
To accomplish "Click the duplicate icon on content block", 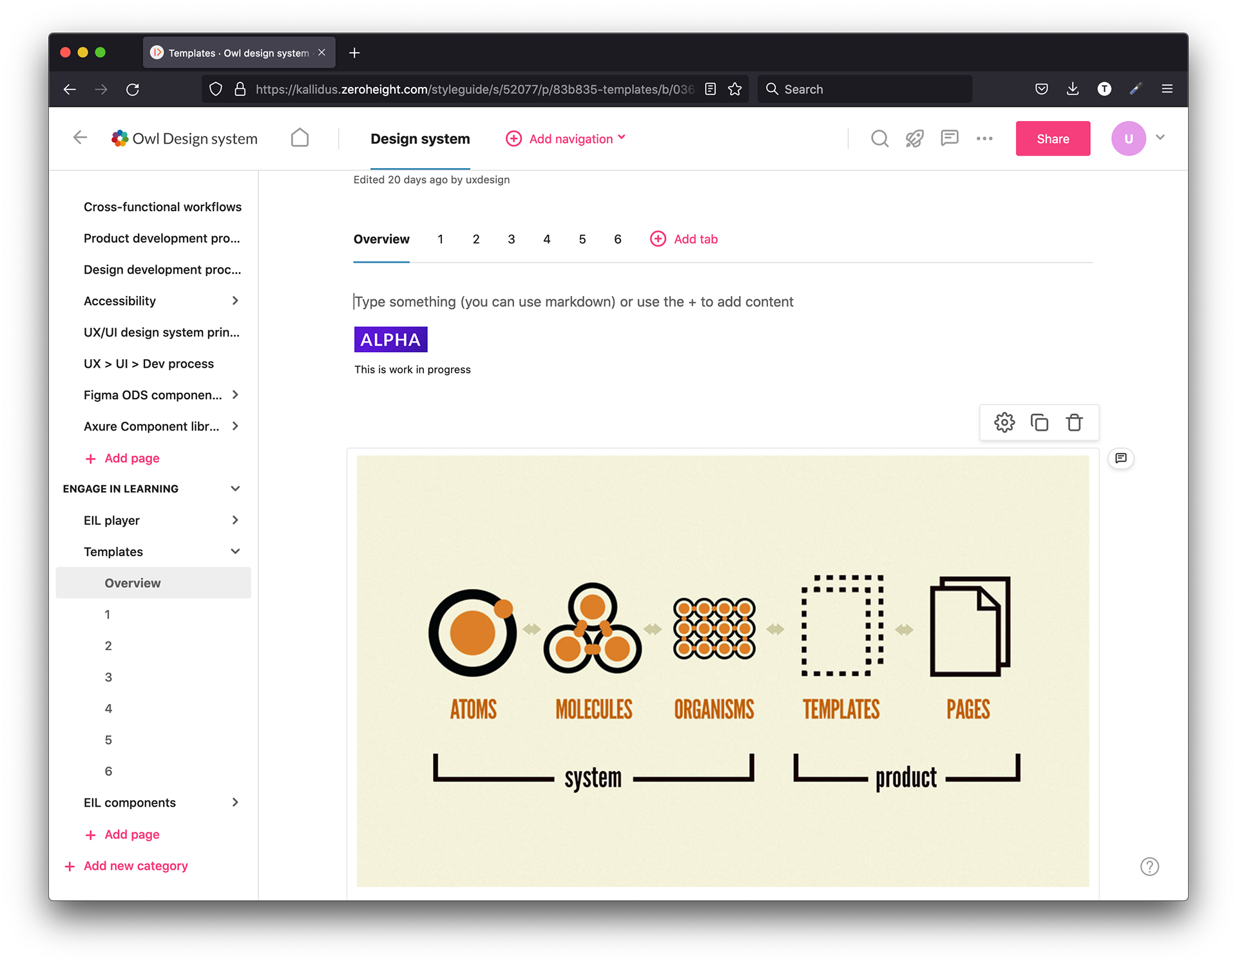I will coord(1038,422).
